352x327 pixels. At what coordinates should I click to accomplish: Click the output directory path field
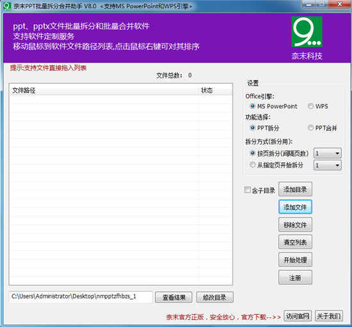tap(81, 297)
